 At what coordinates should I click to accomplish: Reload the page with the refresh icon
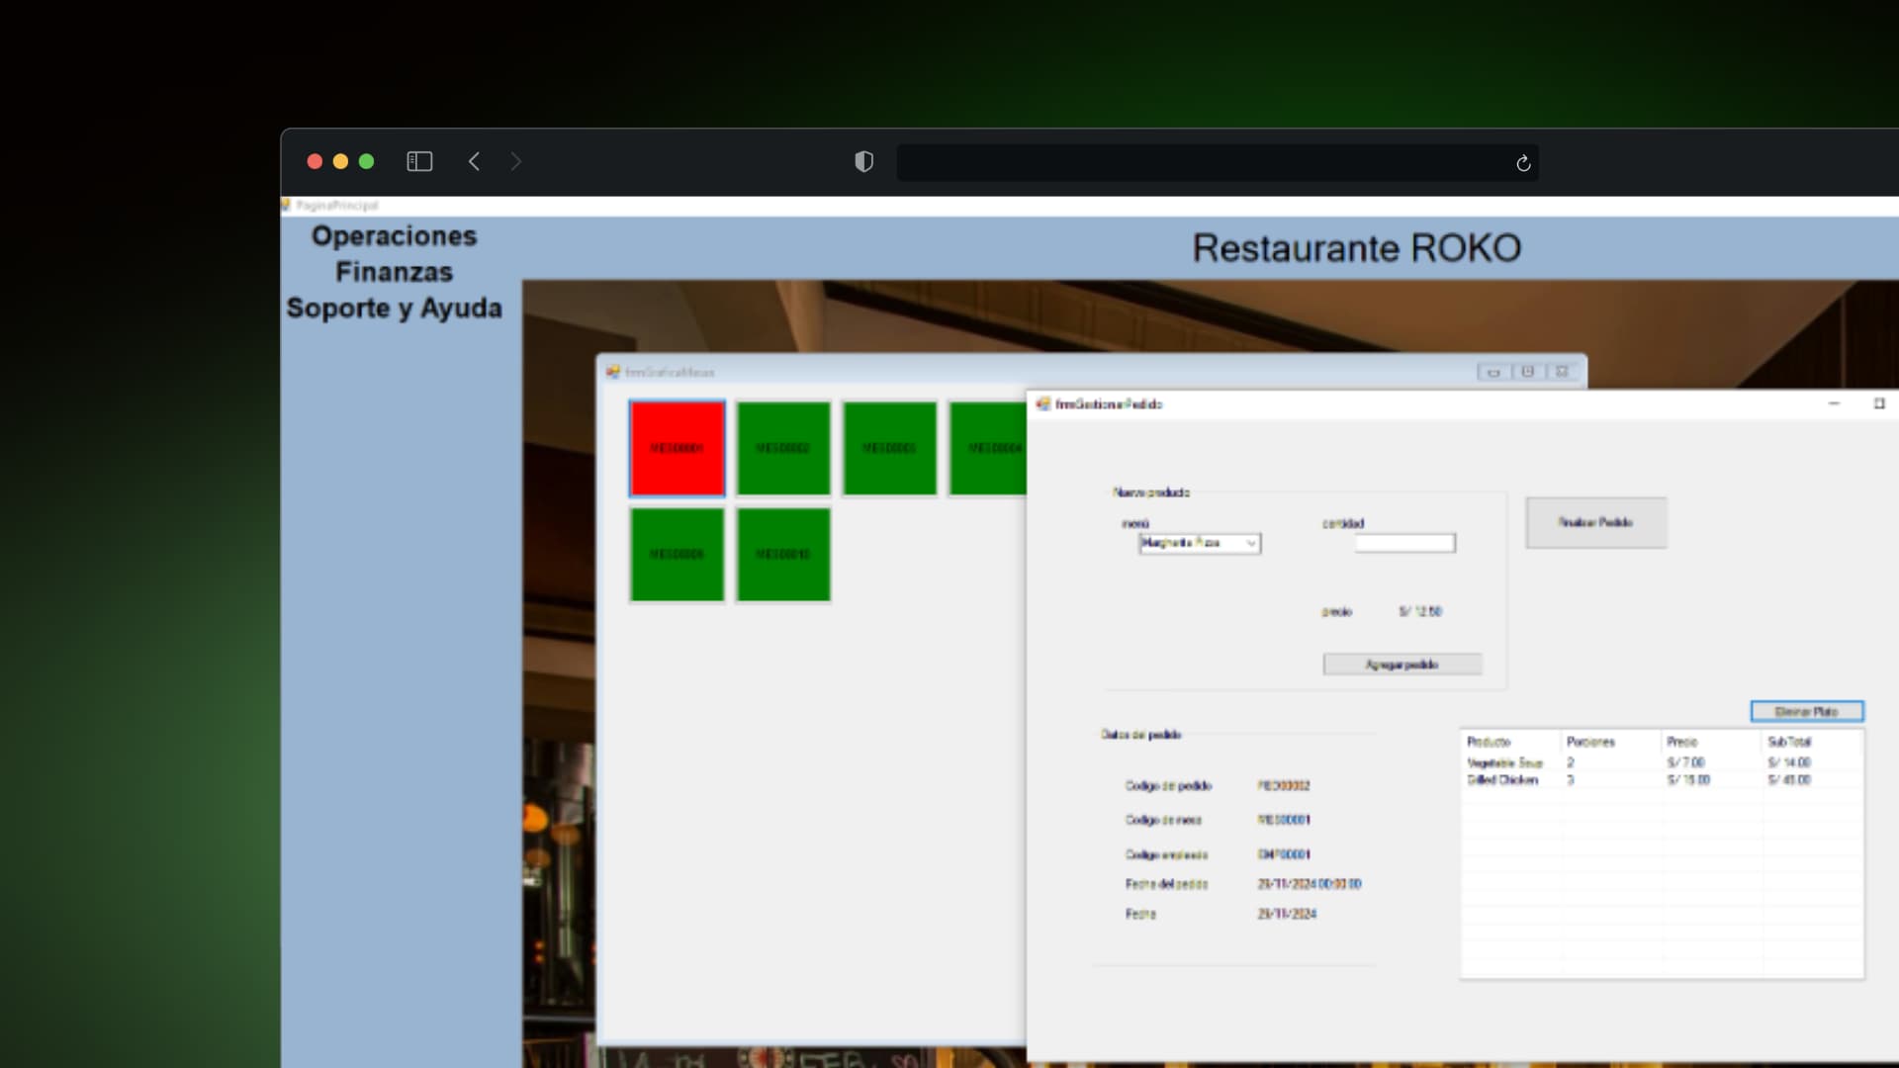(1523, 163)
